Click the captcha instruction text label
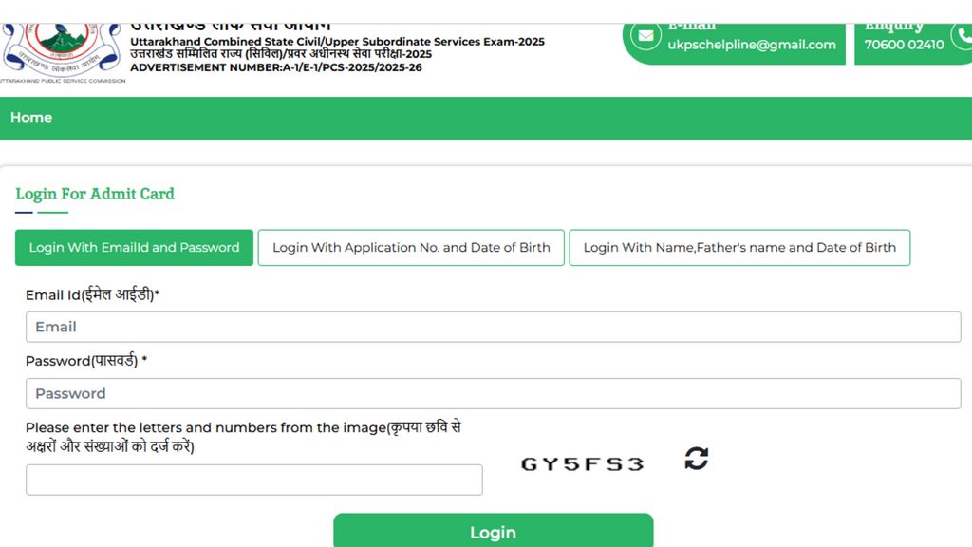Image resolution: width=972 pixels, height=547 pixels. [x=243, y=437]
